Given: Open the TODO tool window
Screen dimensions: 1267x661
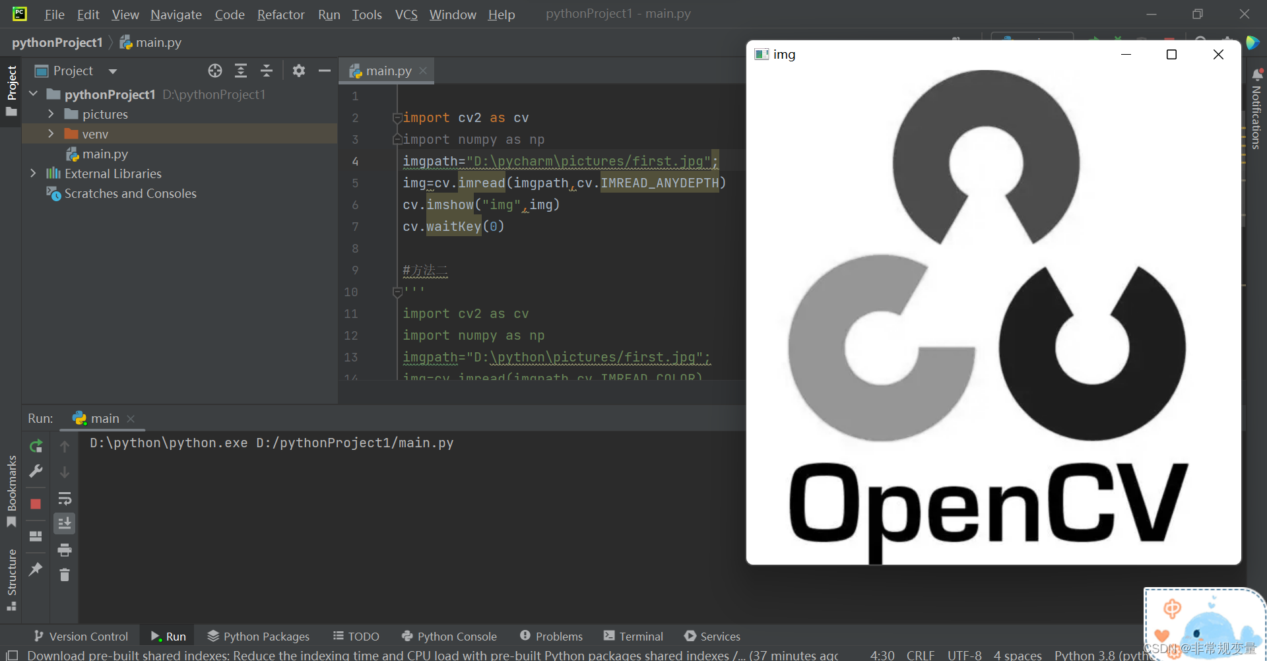Looking at the screenshot, I should click(356, 636).
